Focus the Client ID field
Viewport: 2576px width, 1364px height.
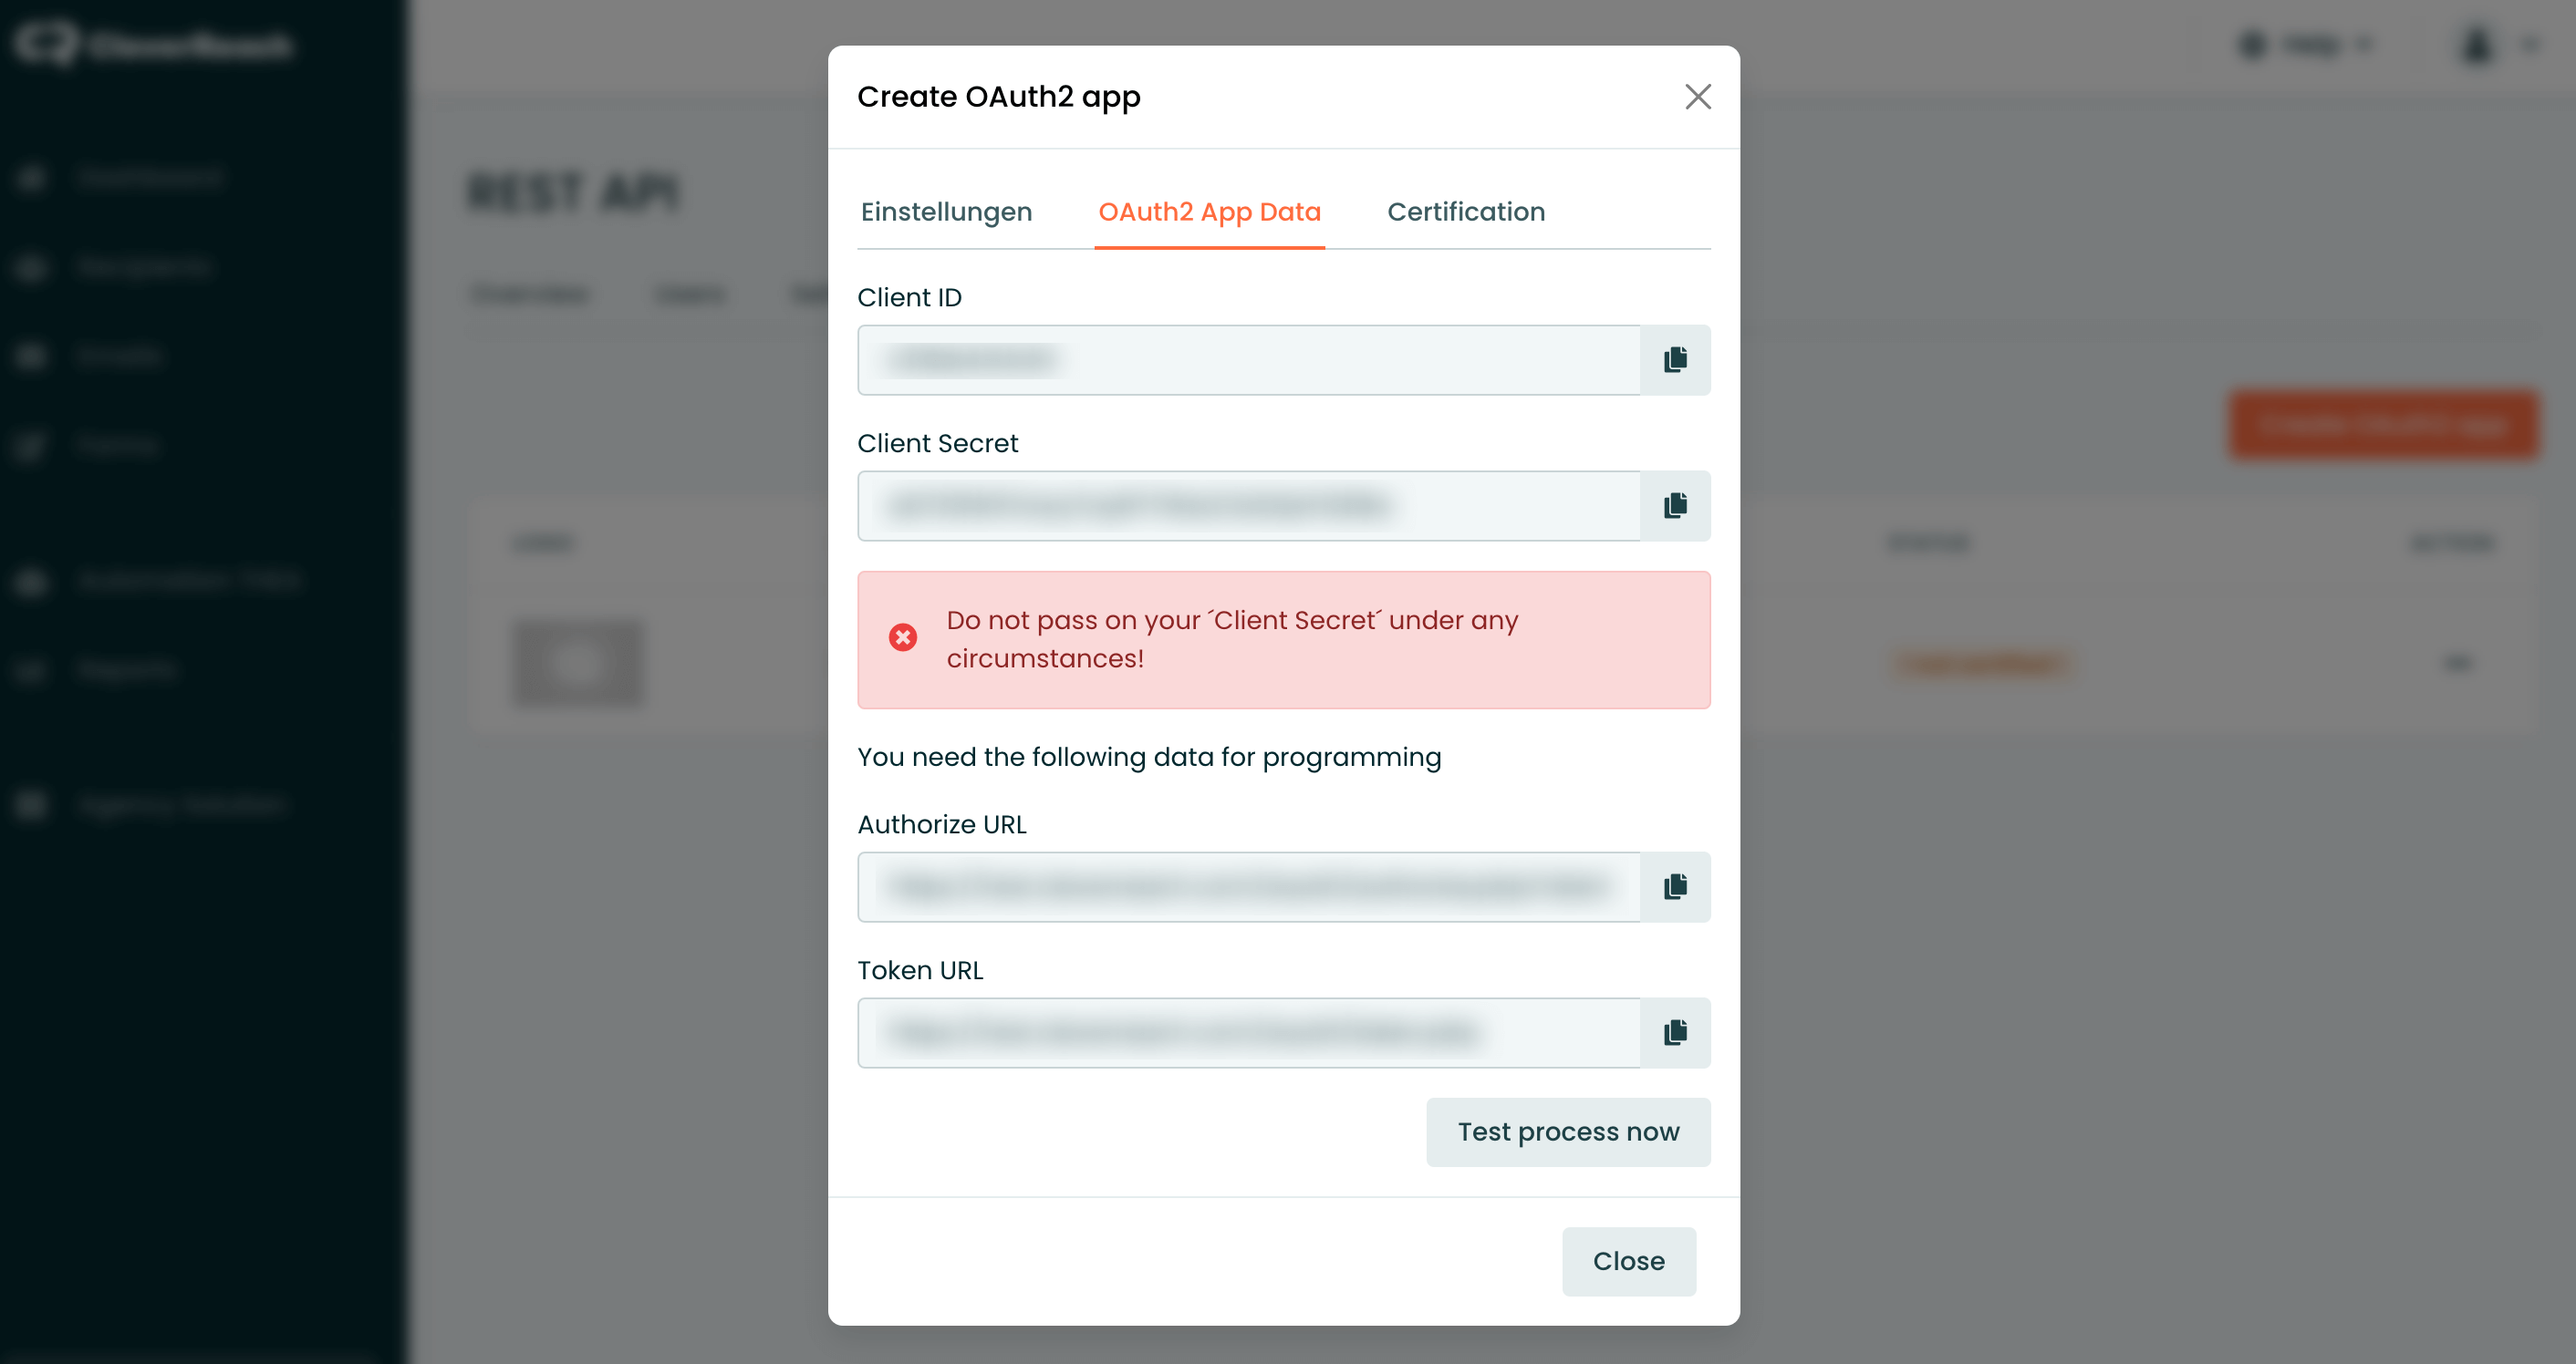coord(1248,360)
